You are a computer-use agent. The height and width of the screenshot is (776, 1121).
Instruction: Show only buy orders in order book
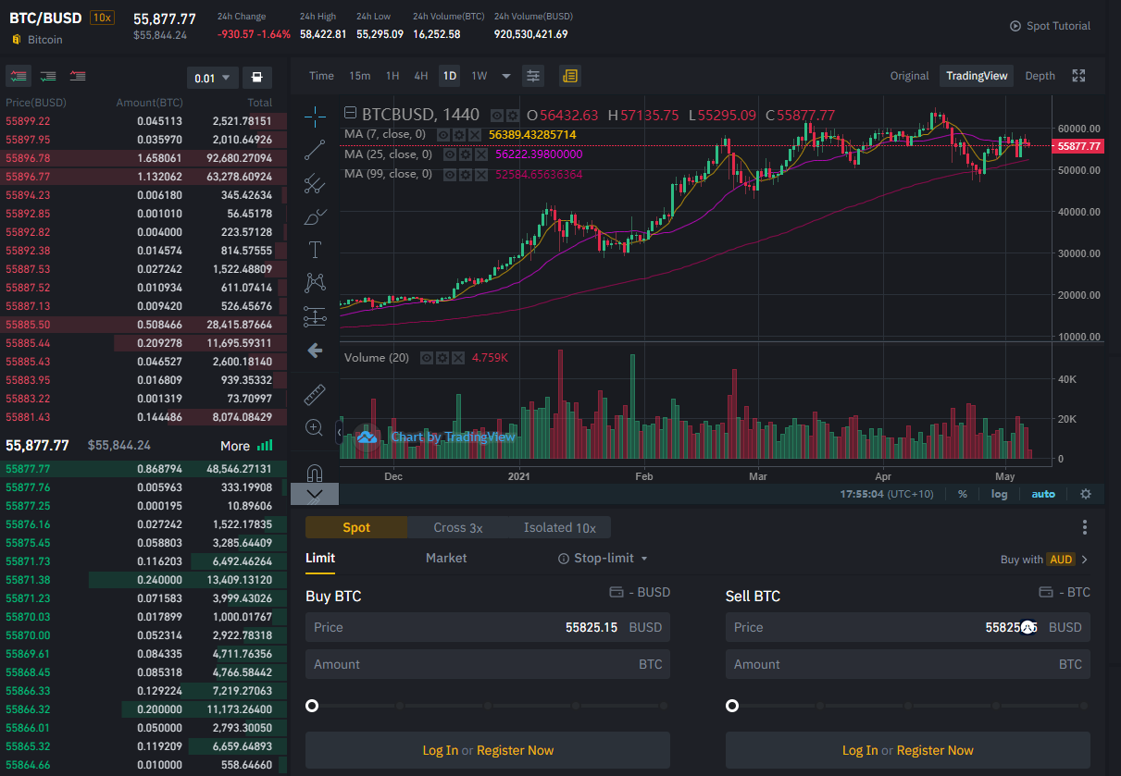48,76
